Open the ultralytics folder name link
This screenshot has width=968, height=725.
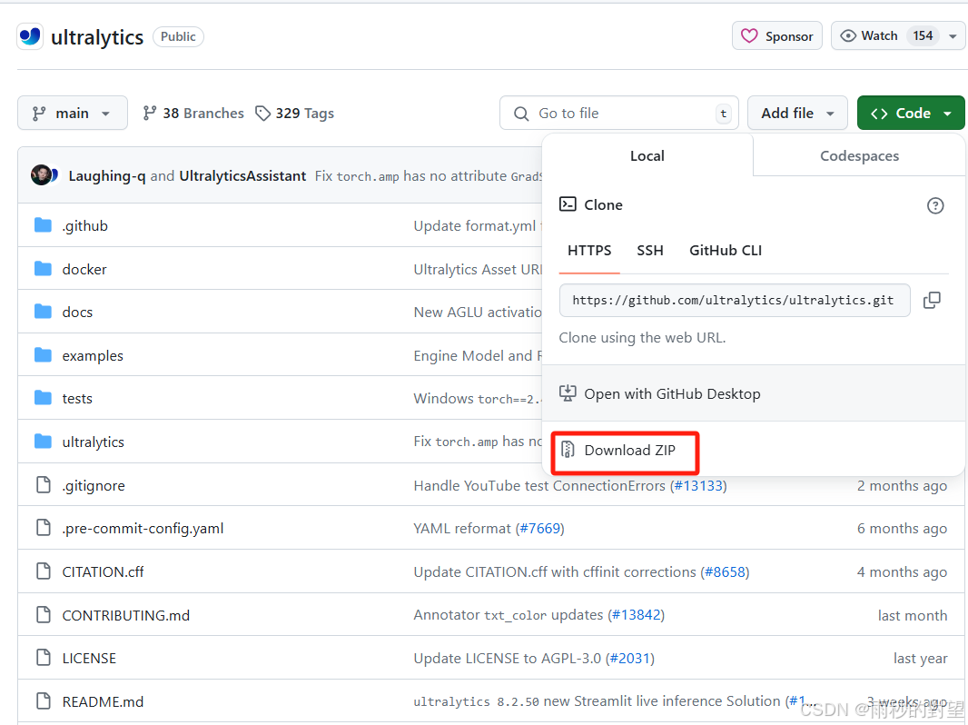(94, 442)
